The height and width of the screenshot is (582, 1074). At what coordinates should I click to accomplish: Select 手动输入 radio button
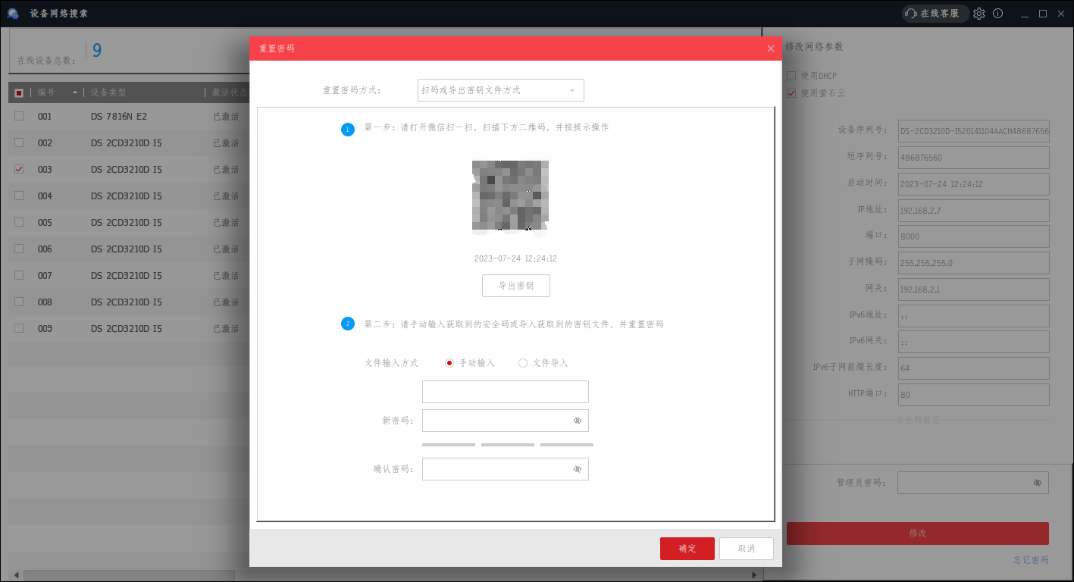click(449, 363)
